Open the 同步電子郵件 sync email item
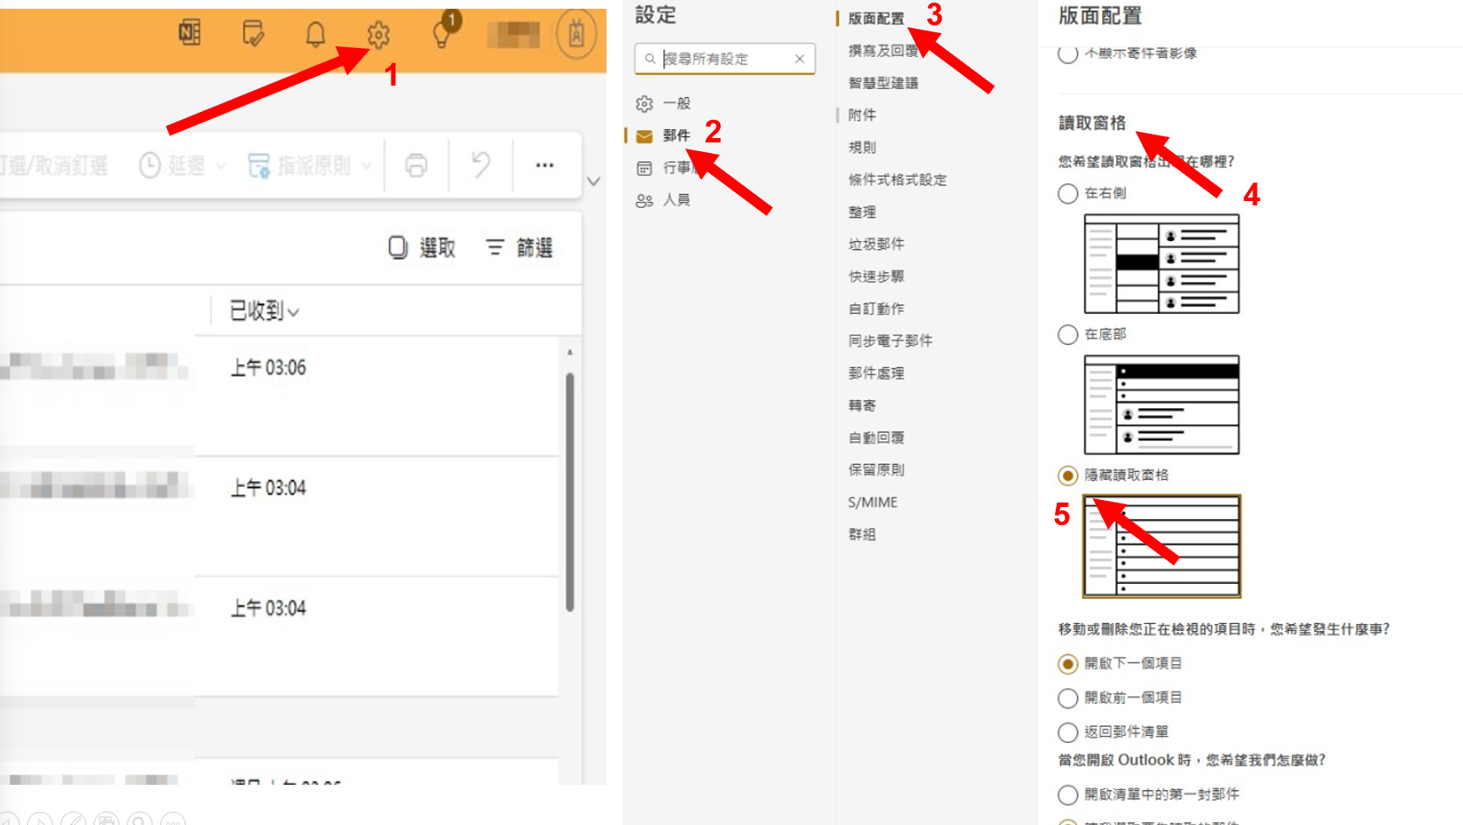 tap(890, 341)
